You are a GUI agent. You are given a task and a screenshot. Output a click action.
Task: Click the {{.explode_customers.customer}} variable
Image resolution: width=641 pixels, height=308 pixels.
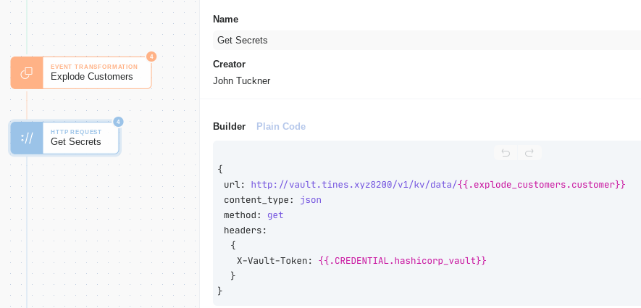[x=542, y=185]
